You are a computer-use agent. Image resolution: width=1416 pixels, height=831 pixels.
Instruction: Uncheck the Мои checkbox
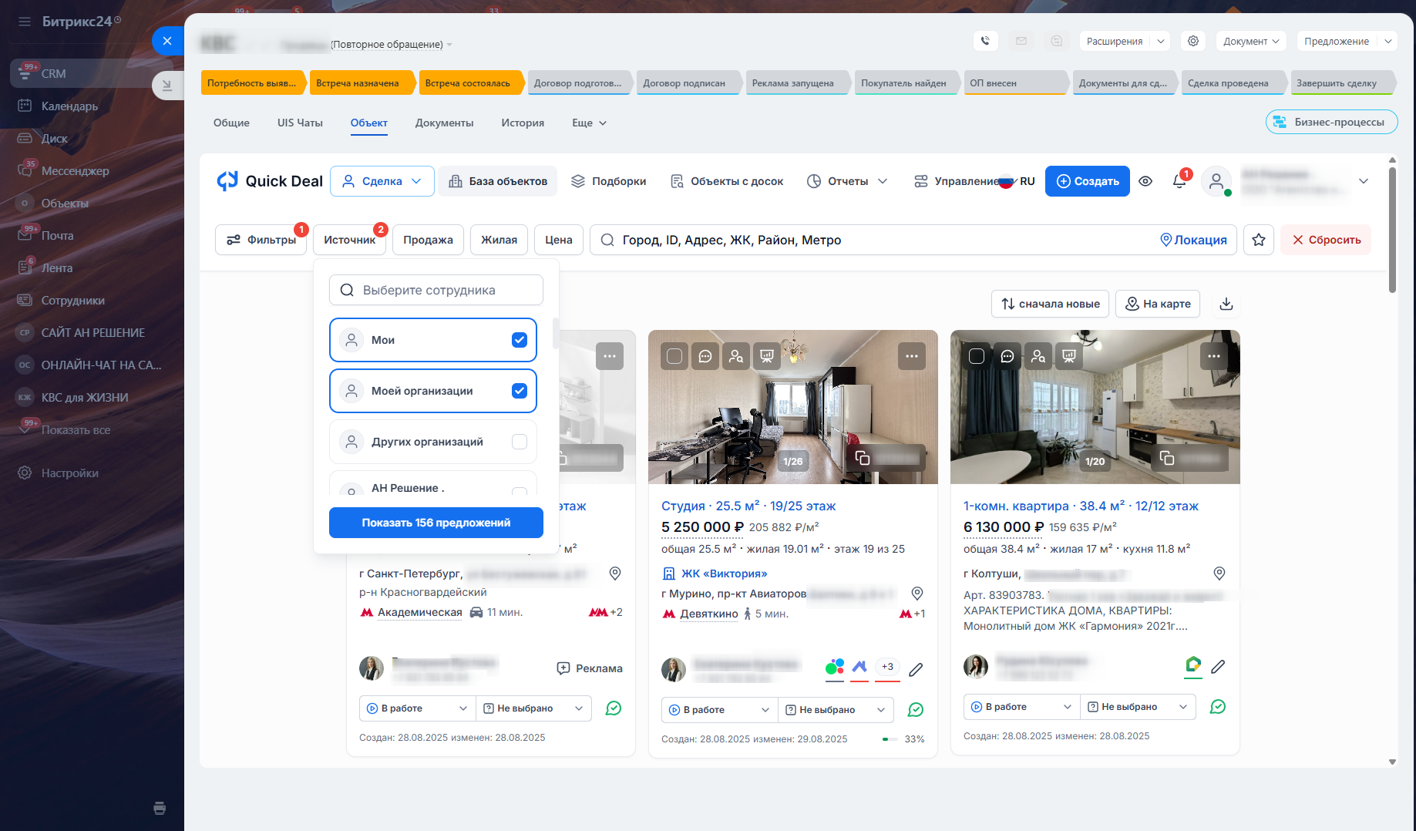pos(519,340)
